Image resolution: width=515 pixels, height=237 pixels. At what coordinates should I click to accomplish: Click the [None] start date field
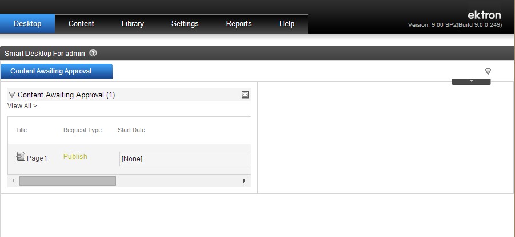click(x=185, y=159)
